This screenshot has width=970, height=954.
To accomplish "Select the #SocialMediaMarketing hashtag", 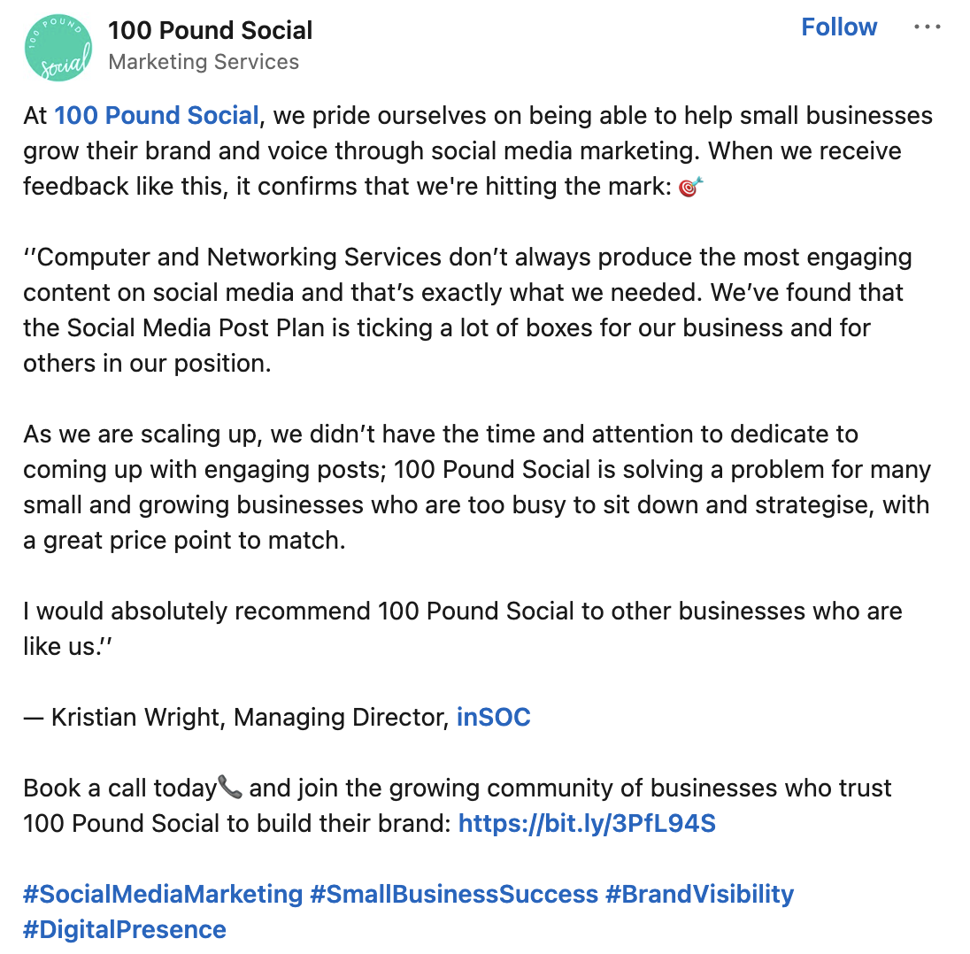I will coord(163,894).
